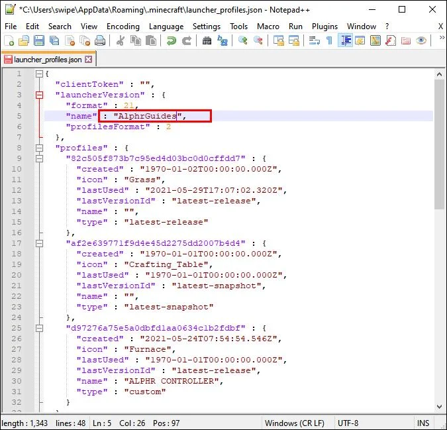Collapse the 82c505f8 profile fold marker
The width and height of the screenshot is (447, 430).
point(39,158)
